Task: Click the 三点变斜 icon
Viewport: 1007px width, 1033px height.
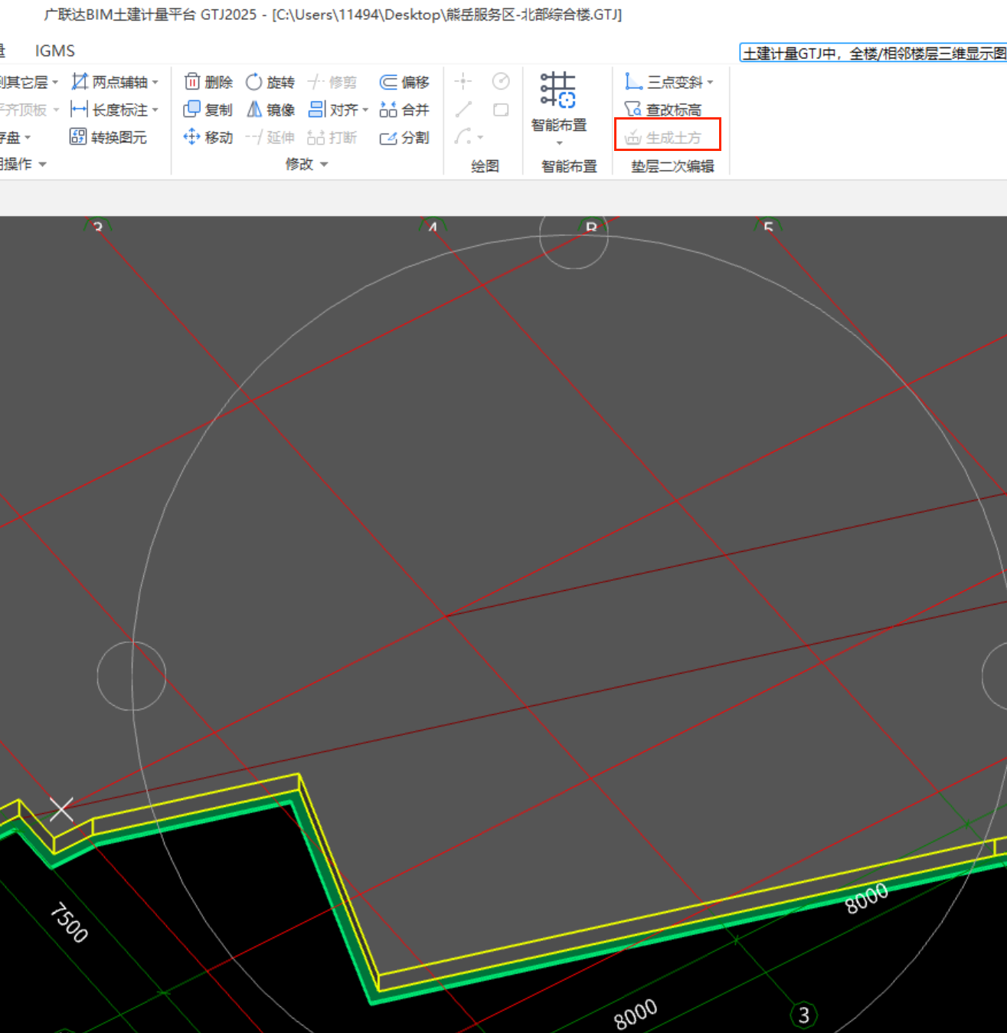Action: click(x=633, y=81)
